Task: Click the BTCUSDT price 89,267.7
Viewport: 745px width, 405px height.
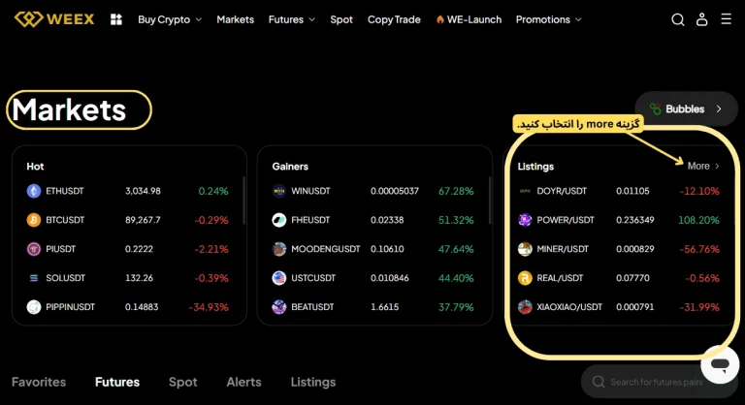Action: tap(143, 220)
